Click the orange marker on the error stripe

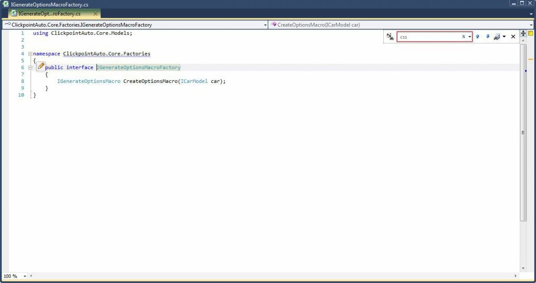[531, 59]
